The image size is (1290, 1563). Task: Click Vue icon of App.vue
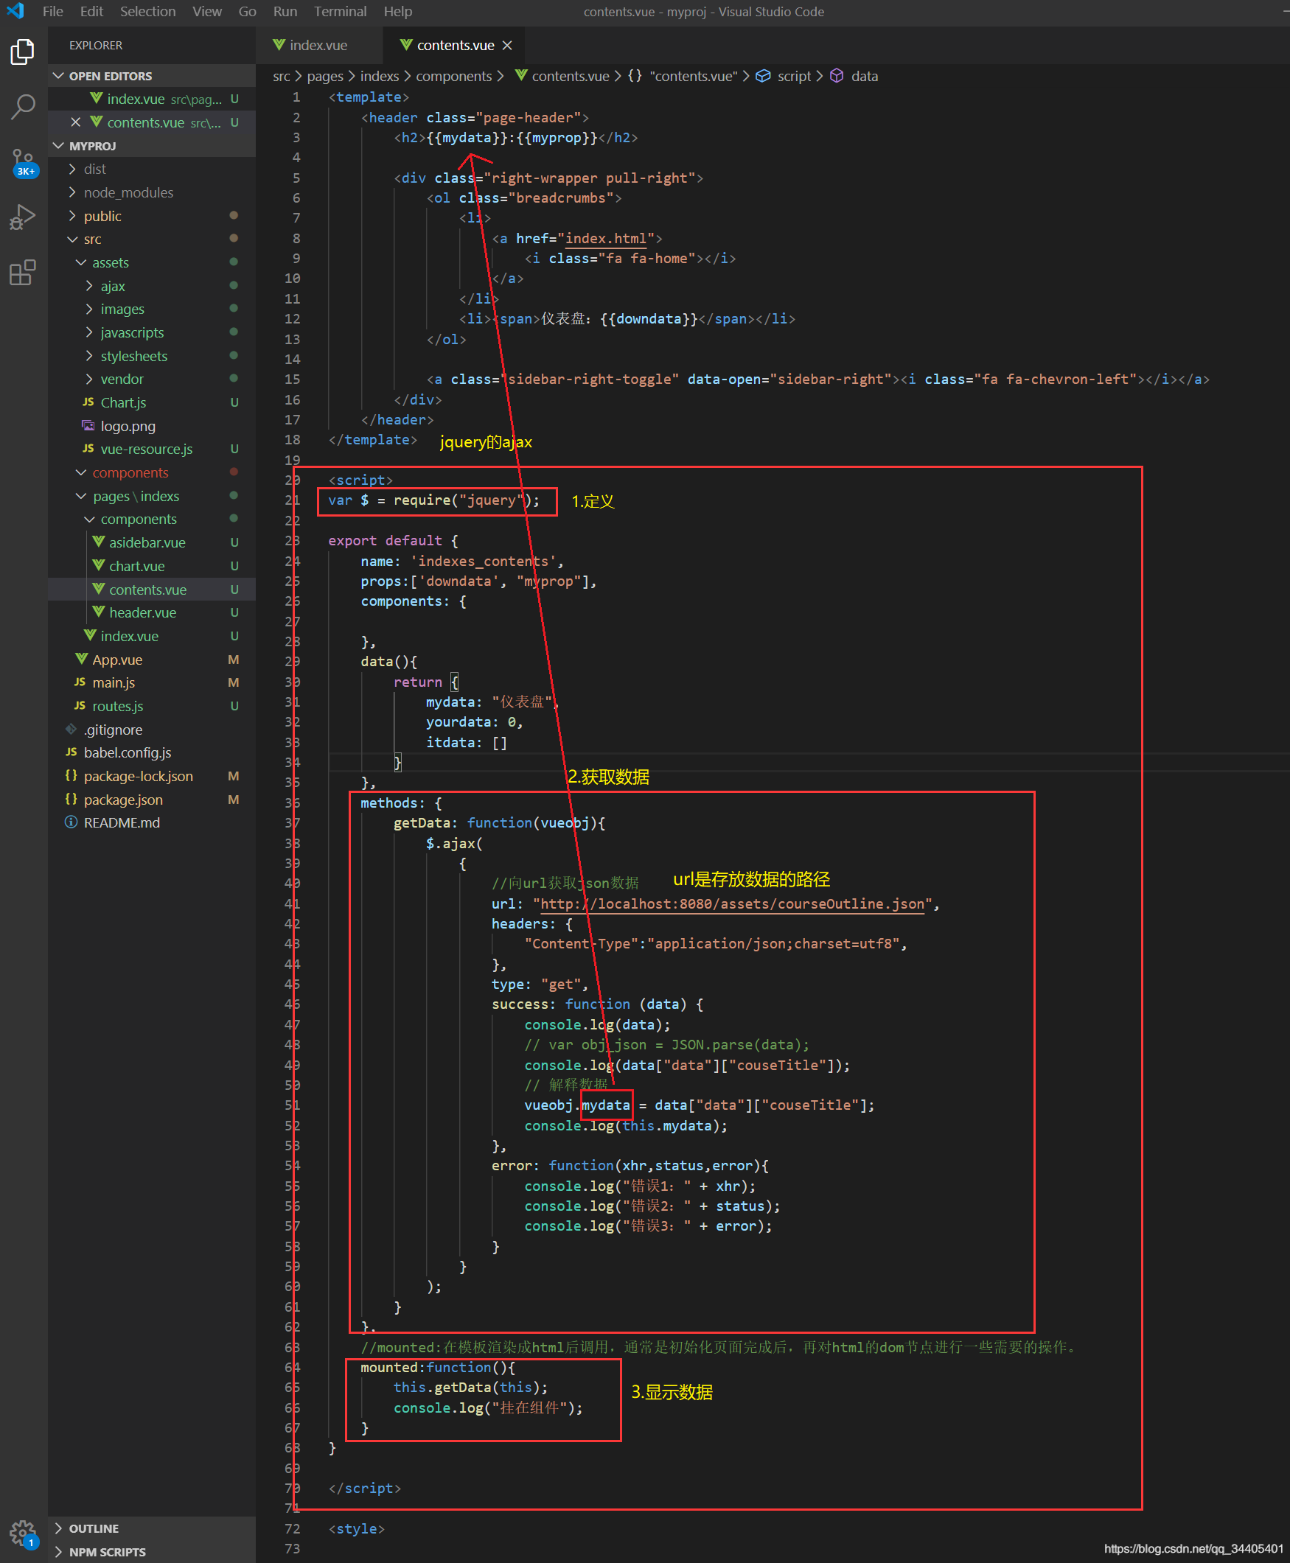(82, 659)
